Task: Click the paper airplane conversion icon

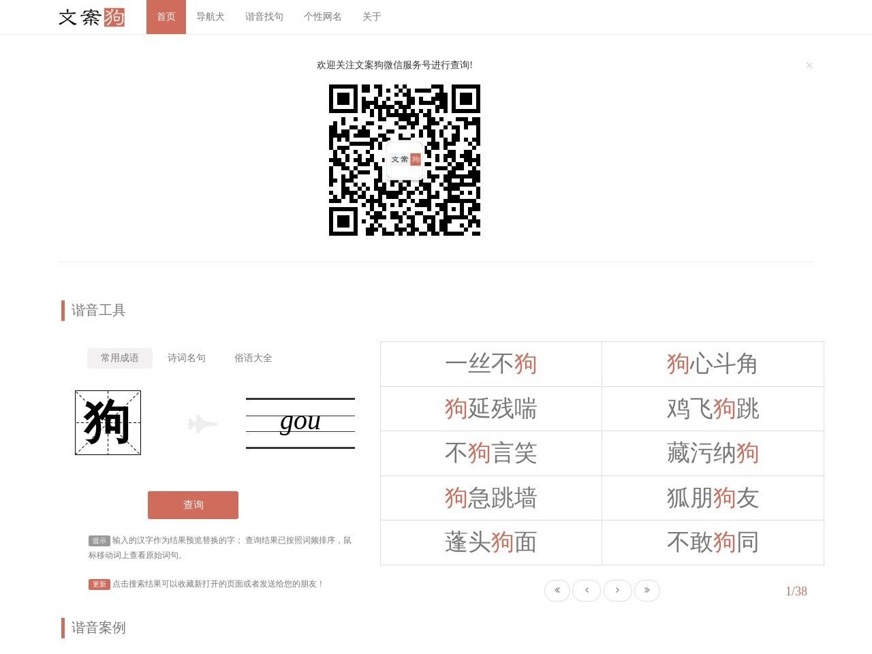Action: click(x=201, y=424)
